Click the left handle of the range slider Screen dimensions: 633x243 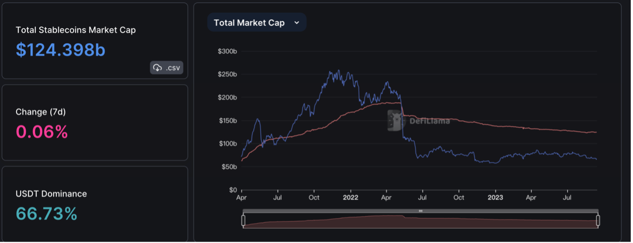click(243, 221)
